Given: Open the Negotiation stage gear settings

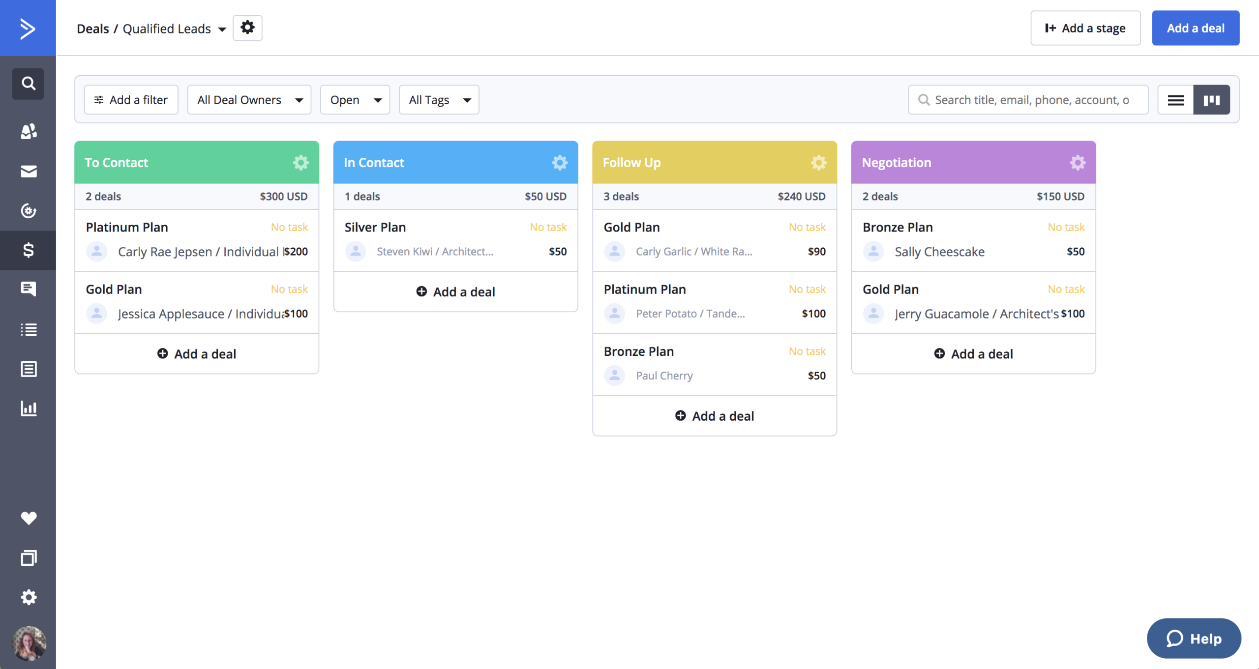Looking at the screenshot, I should point(1077,162).
